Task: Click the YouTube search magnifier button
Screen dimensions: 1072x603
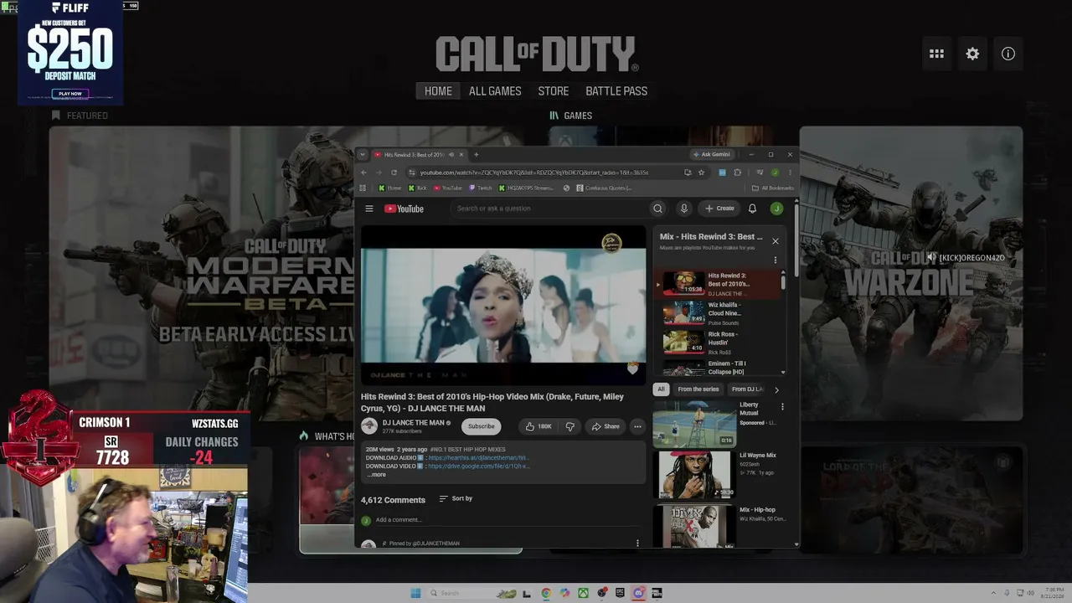Action: click(657, 209)
